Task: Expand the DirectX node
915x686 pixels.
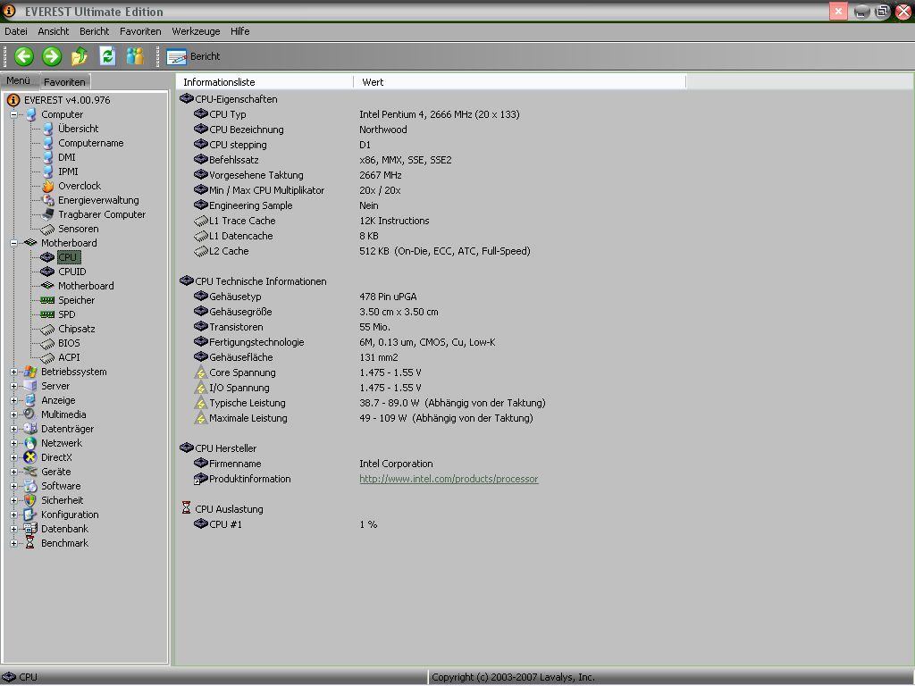Action: click(13, 458)
